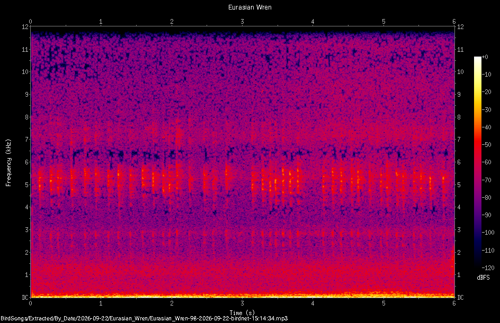Viewport: 500px width, 323px height.
Task: Click the 1 second label on bottom axis
Action: point(101,303)
